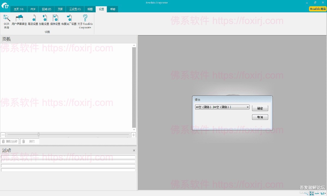The height and width of the screenshot is (196, 327).
Task: Go to the 云设置 tab
Action: 75,9
